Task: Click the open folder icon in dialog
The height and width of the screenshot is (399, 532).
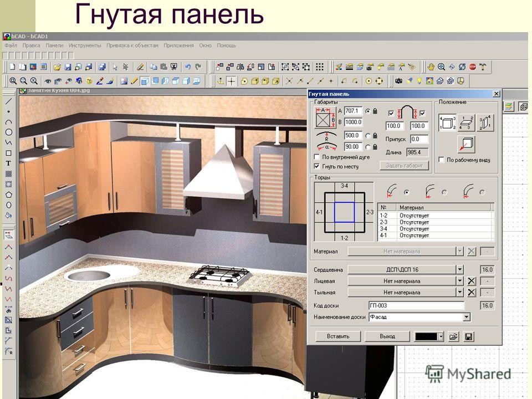Action: 454,336
